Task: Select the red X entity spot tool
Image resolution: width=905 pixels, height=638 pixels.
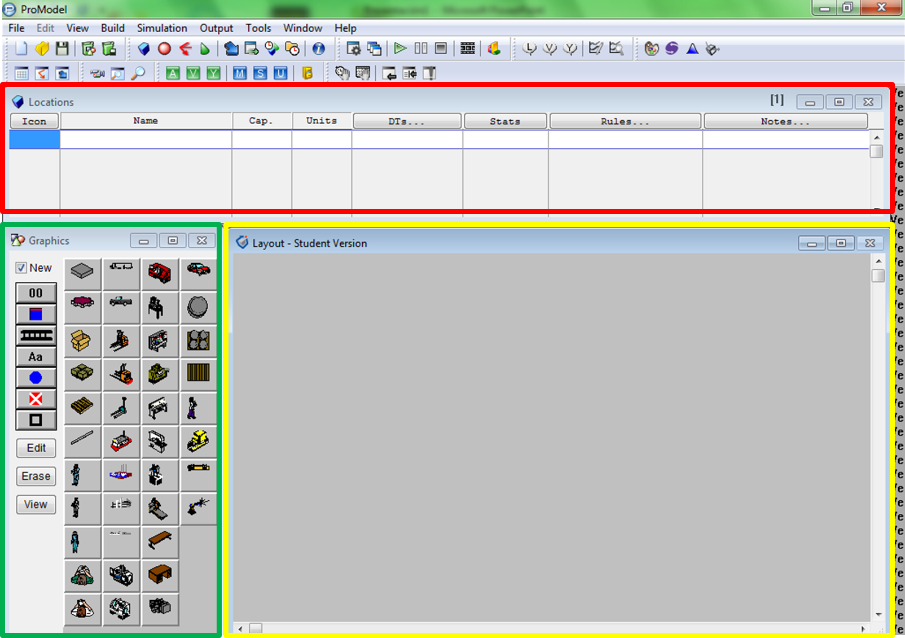Action: coord(36,399)
